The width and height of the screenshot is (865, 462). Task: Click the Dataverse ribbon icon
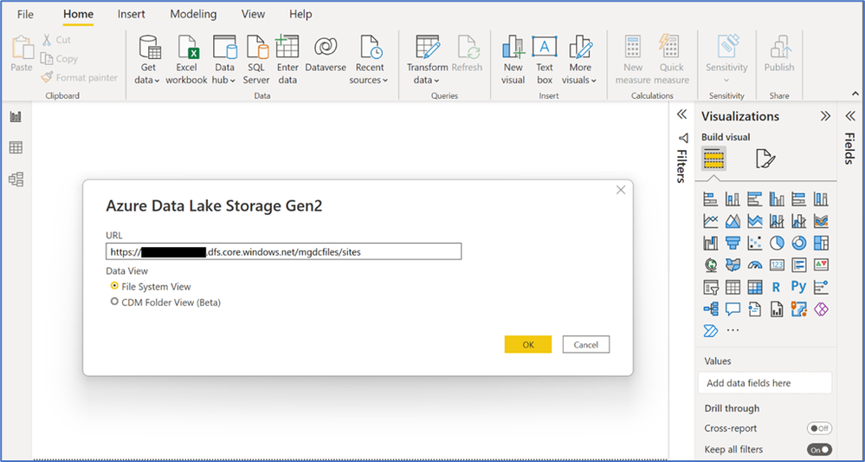coord(326,54)
